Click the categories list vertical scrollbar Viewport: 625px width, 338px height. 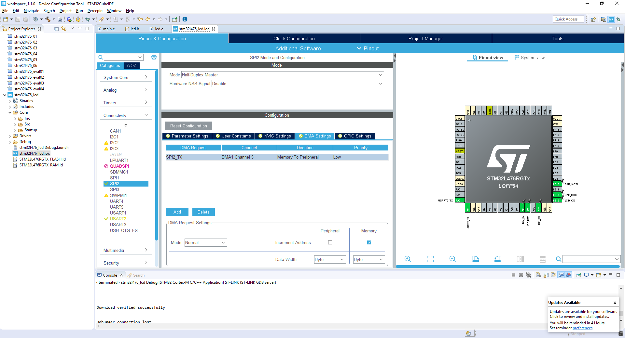(x=157, y=156)
